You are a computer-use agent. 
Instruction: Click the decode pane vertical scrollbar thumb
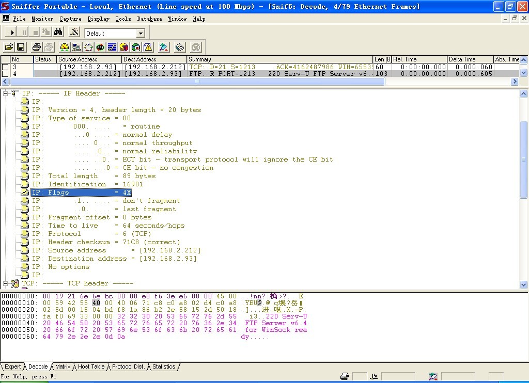[x=524, y=159]
